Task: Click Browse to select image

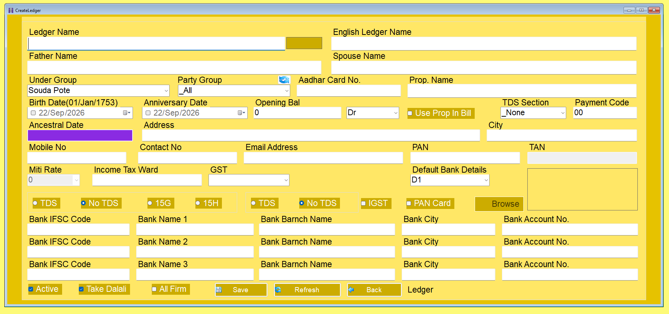Action: coord(499,204)
